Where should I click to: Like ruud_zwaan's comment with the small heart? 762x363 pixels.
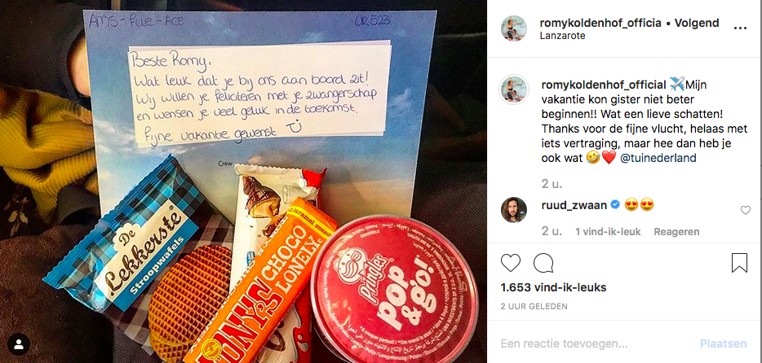click(746, 210)
